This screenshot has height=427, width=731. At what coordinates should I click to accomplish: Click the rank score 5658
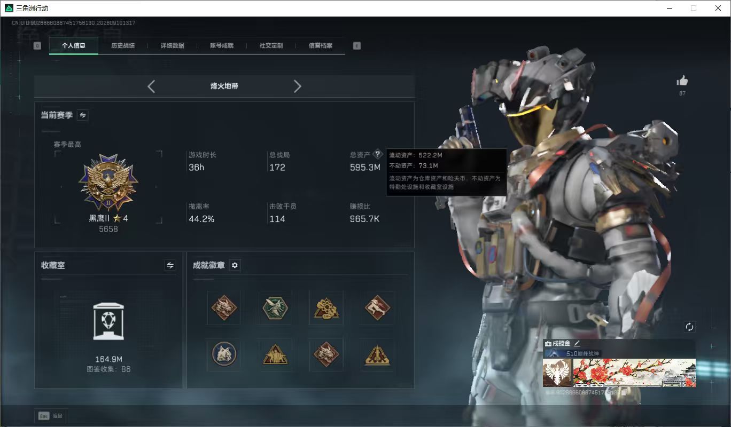[x=108, y=229]
